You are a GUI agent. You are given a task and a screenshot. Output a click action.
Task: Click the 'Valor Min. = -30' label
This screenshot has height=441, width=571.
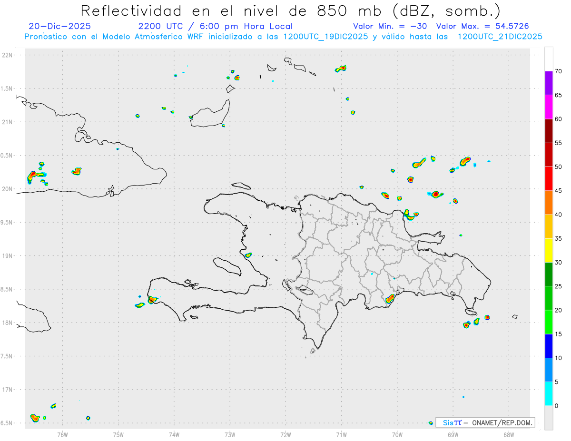point(390,26)
